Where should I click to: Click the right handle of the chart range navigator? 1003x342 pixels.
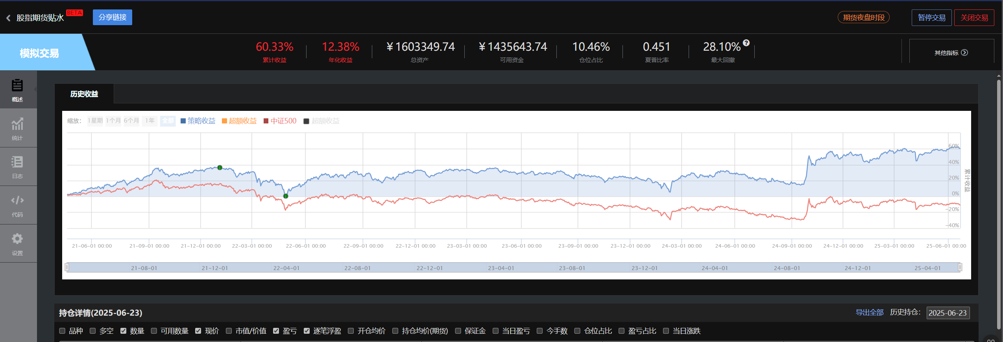pos(960,267)
